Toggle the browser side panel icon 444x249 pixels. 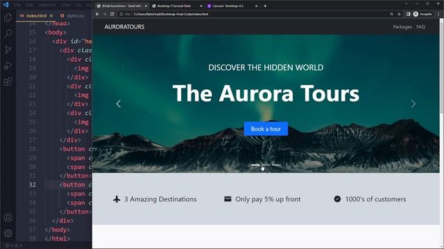tap(408, 14)
